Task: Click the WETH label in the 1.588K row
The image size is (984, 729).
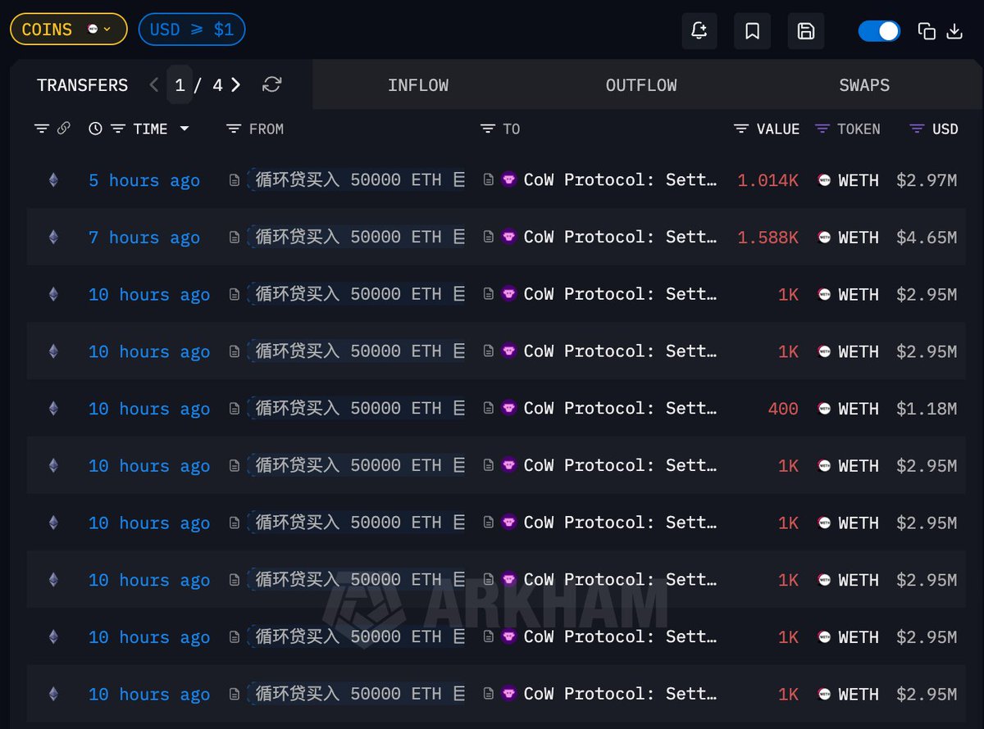Action: (859, 238)
